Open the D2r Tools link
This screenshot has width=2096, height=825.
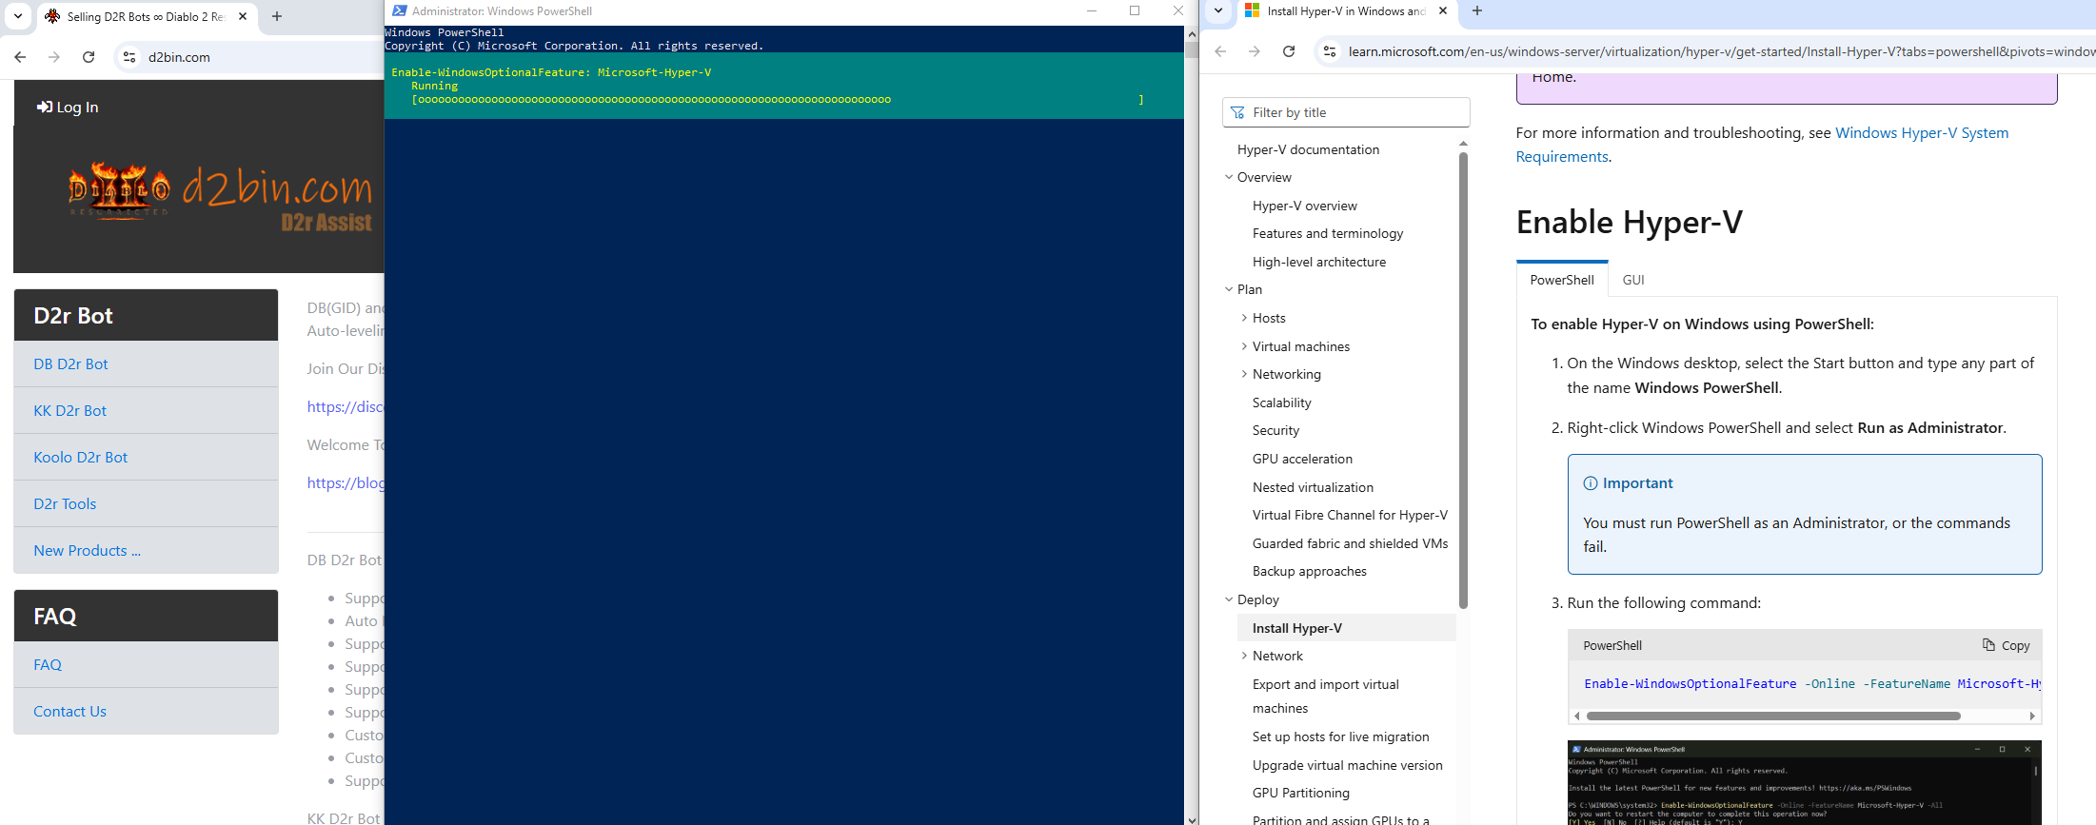point(65,503)
